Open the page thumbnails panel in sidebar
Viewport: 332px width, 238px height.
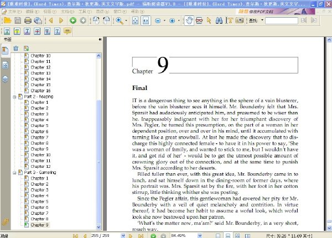(x=5, y=65)
